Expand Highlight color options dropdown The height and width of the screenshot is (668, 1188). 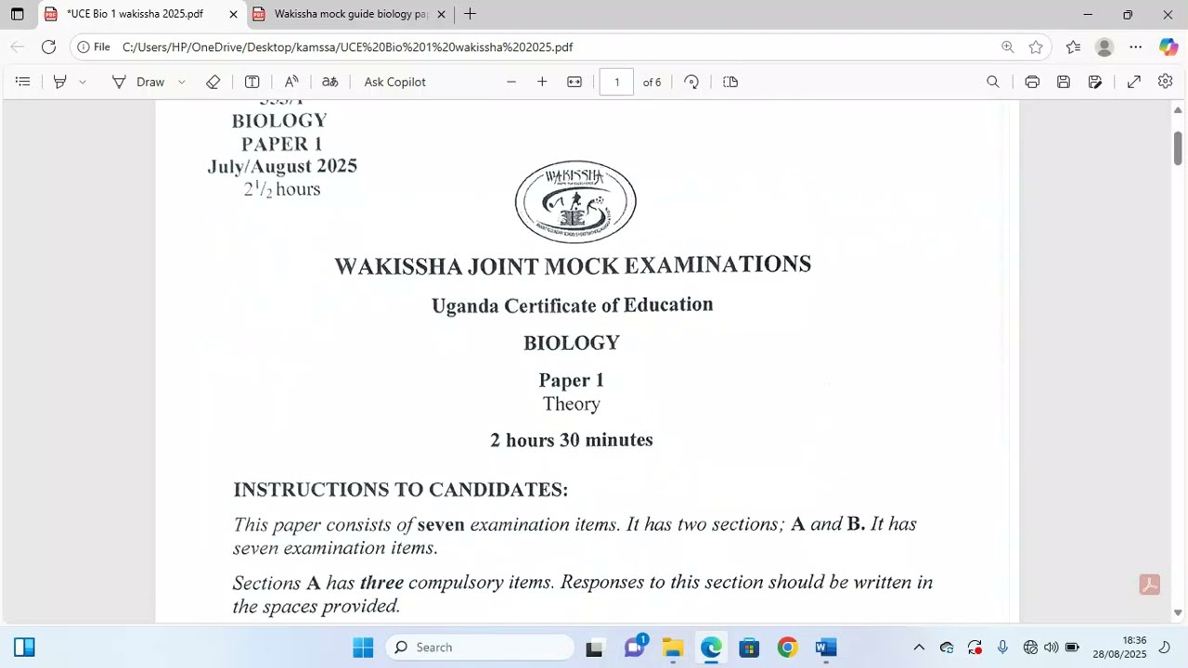coord(83,82)
